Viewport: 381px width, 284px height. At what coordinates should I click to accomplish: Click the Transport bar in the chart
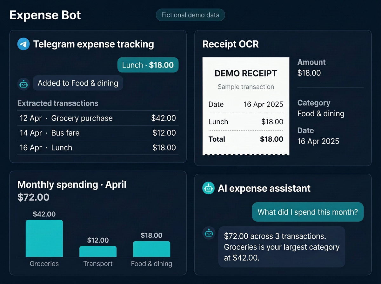98,252
